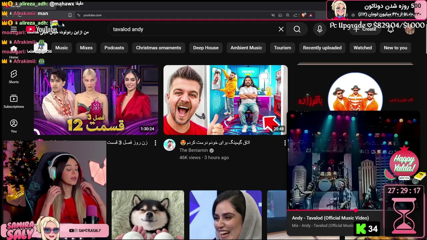Open 'Andy - Tavalod (Official Music Video)' title
Viewport: 427px width, 240px height.
(x=330, y=218)
